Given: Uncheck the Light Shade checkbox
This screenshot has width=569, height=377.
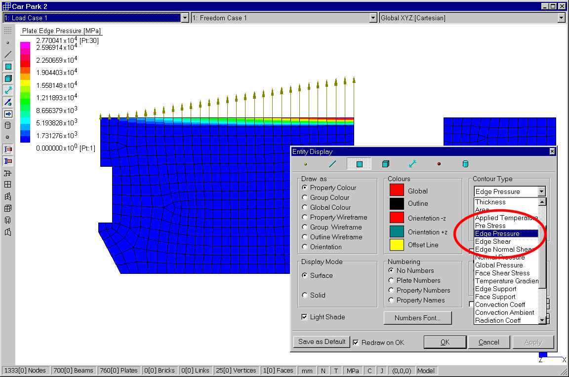Looking at the screenshot, I should pos(305,317).
